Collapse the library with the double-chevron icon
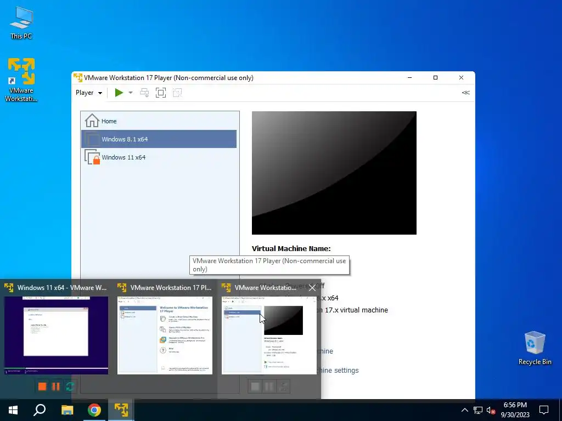The width and height of the screenshot is (562, 421). pyautogui.click(x=465, y=92)
